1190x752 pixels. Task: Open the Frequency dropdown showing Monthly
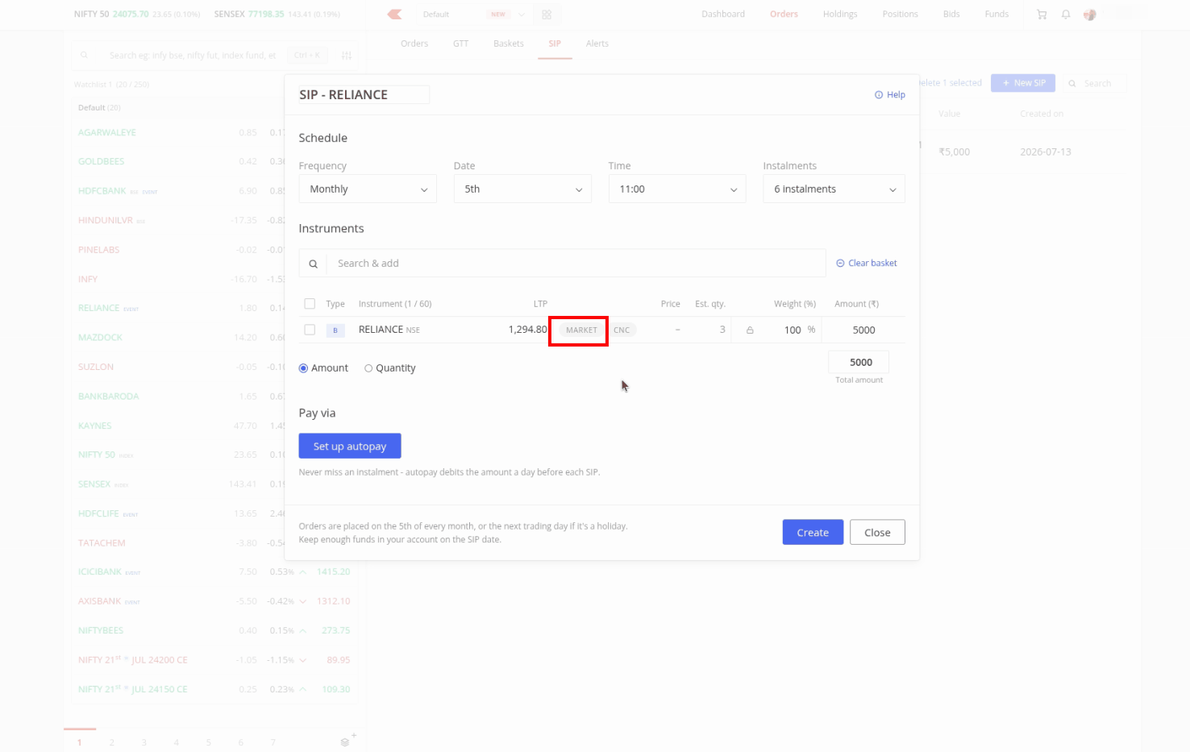tap(368, 189)
